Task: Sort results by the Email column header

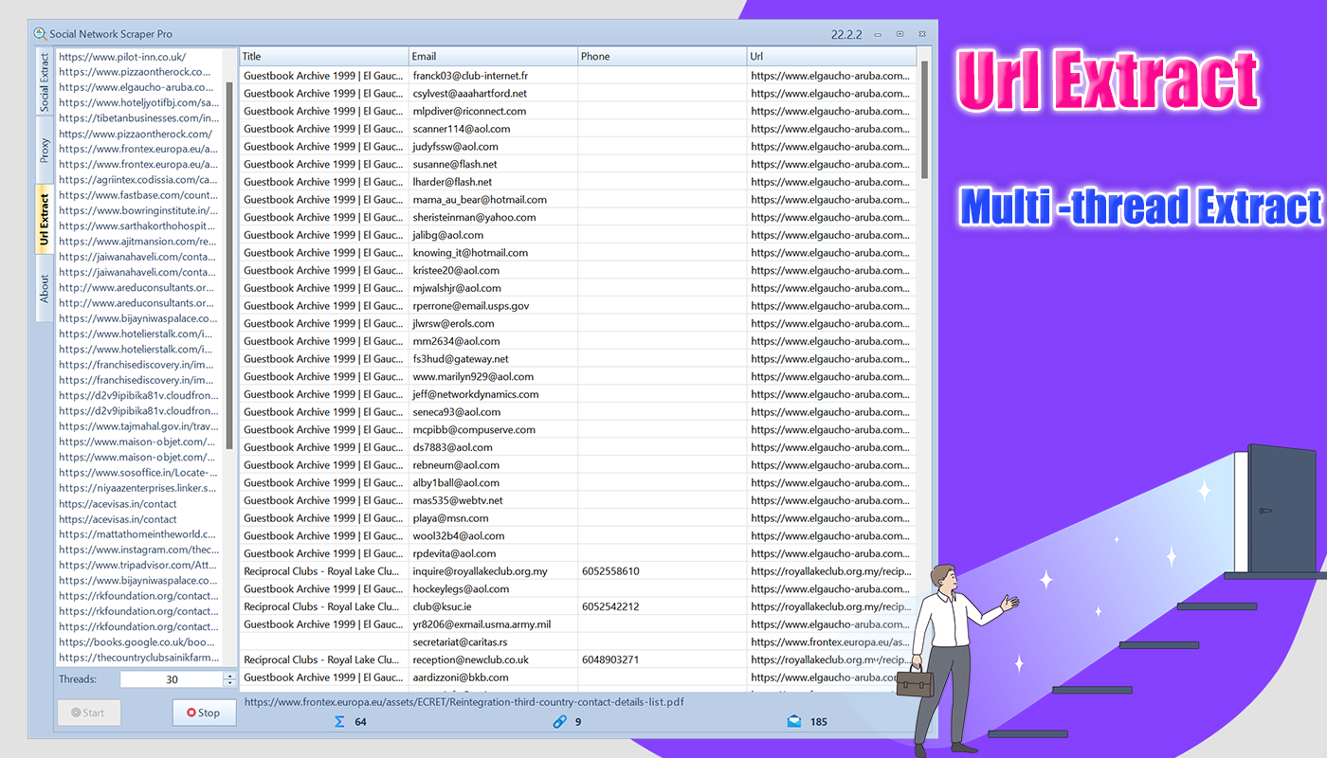Action: coord(493,55)
